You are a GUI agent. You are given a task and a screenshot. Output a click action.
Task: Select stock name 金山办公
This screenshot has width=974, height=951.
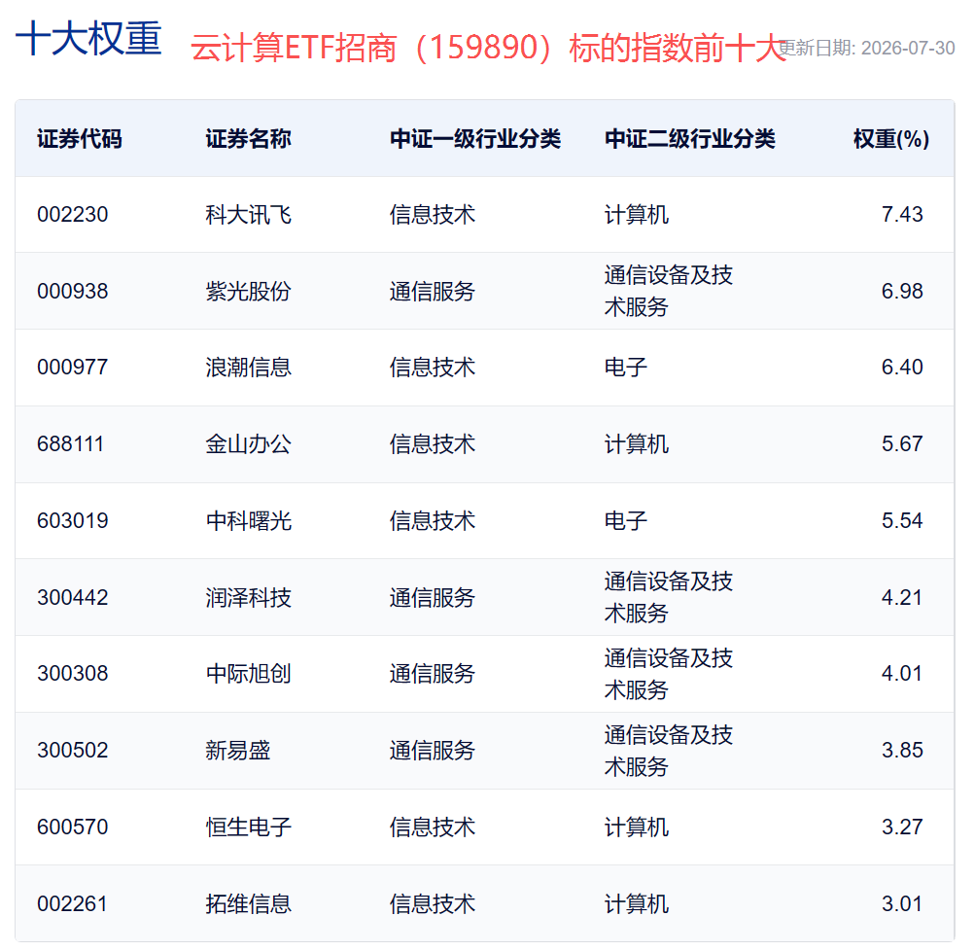[x=249, y=443]
